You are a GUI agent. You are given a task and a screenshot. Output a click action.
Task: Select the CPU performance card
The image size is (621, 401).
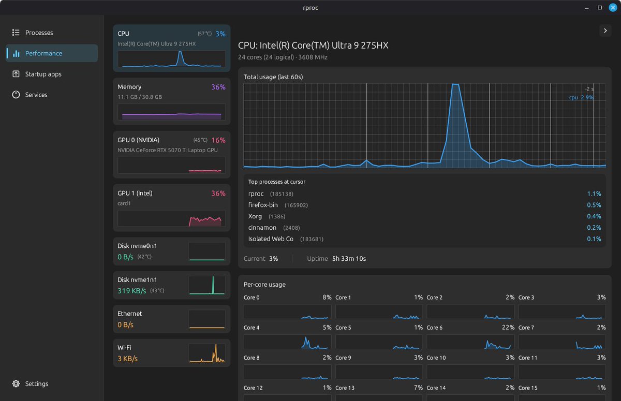(x=171, y=48)
